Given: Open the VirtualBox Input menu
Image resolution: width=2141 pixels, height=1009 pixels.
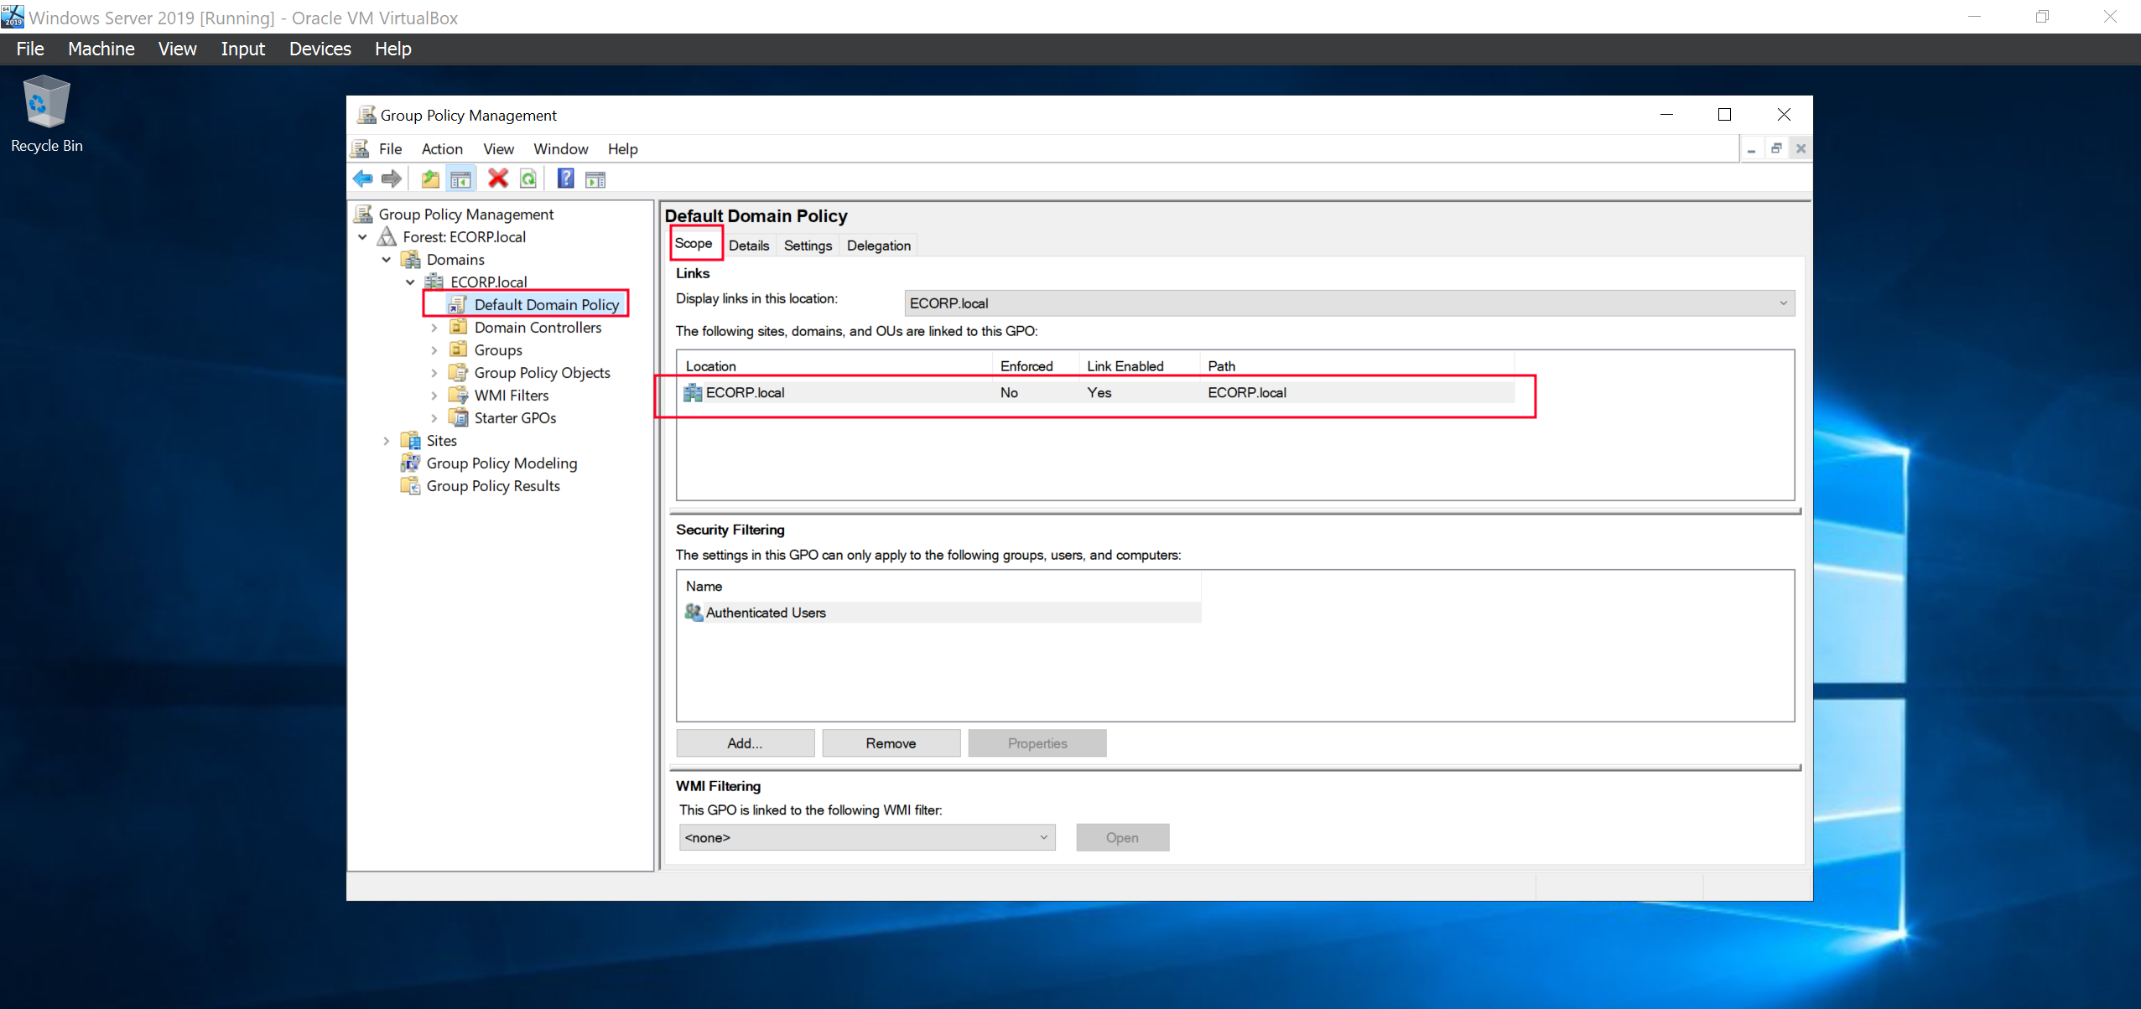Looking at the screenshot, I should click(242, 49).
